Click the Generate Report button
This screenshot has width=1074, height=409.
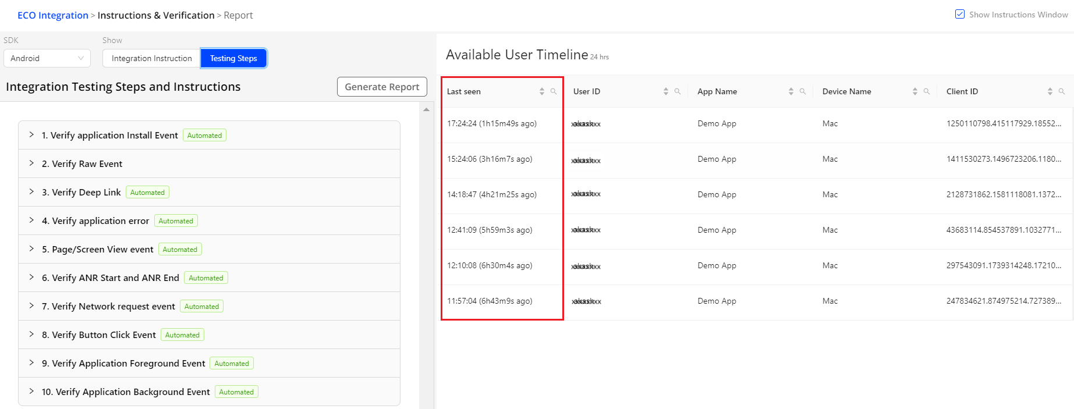[382, 87]
